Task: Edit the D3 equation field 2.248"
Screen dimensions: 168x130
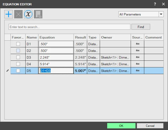Action: (56, 57)
